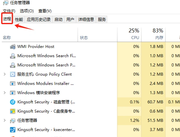Select the Kingsoft Security kxecenter icon
The width and height of the screenshot is (180, 137).
point(13,130)
